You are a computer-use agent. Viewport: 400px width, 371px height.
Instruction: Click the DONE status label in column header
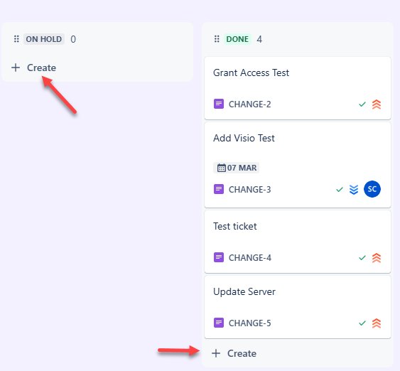point(237,39)
